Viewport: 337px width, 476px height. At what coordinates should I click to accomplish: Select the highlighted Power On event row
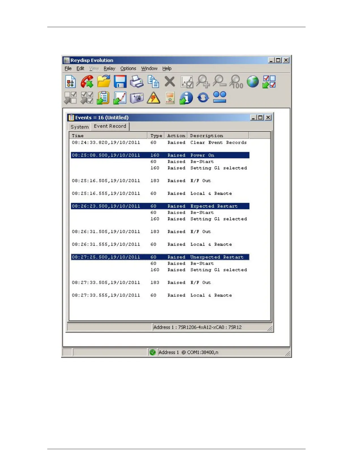point(160,155)
